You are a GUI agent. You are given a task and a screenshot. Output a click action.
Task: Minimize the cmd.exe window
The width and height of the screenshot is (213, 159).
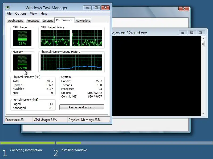[x=183, y=33]
